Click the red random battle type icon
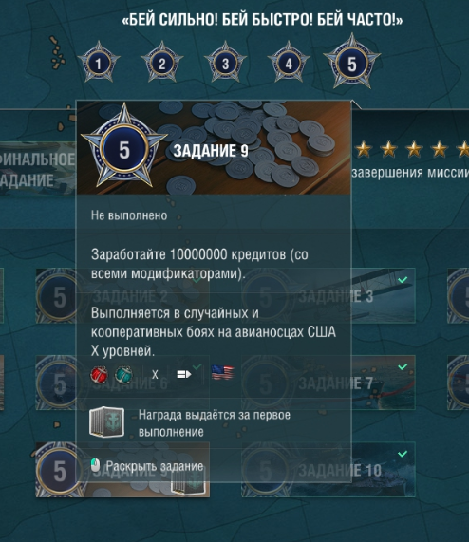Viewport: 469px width, 542px height. point(99,375)
